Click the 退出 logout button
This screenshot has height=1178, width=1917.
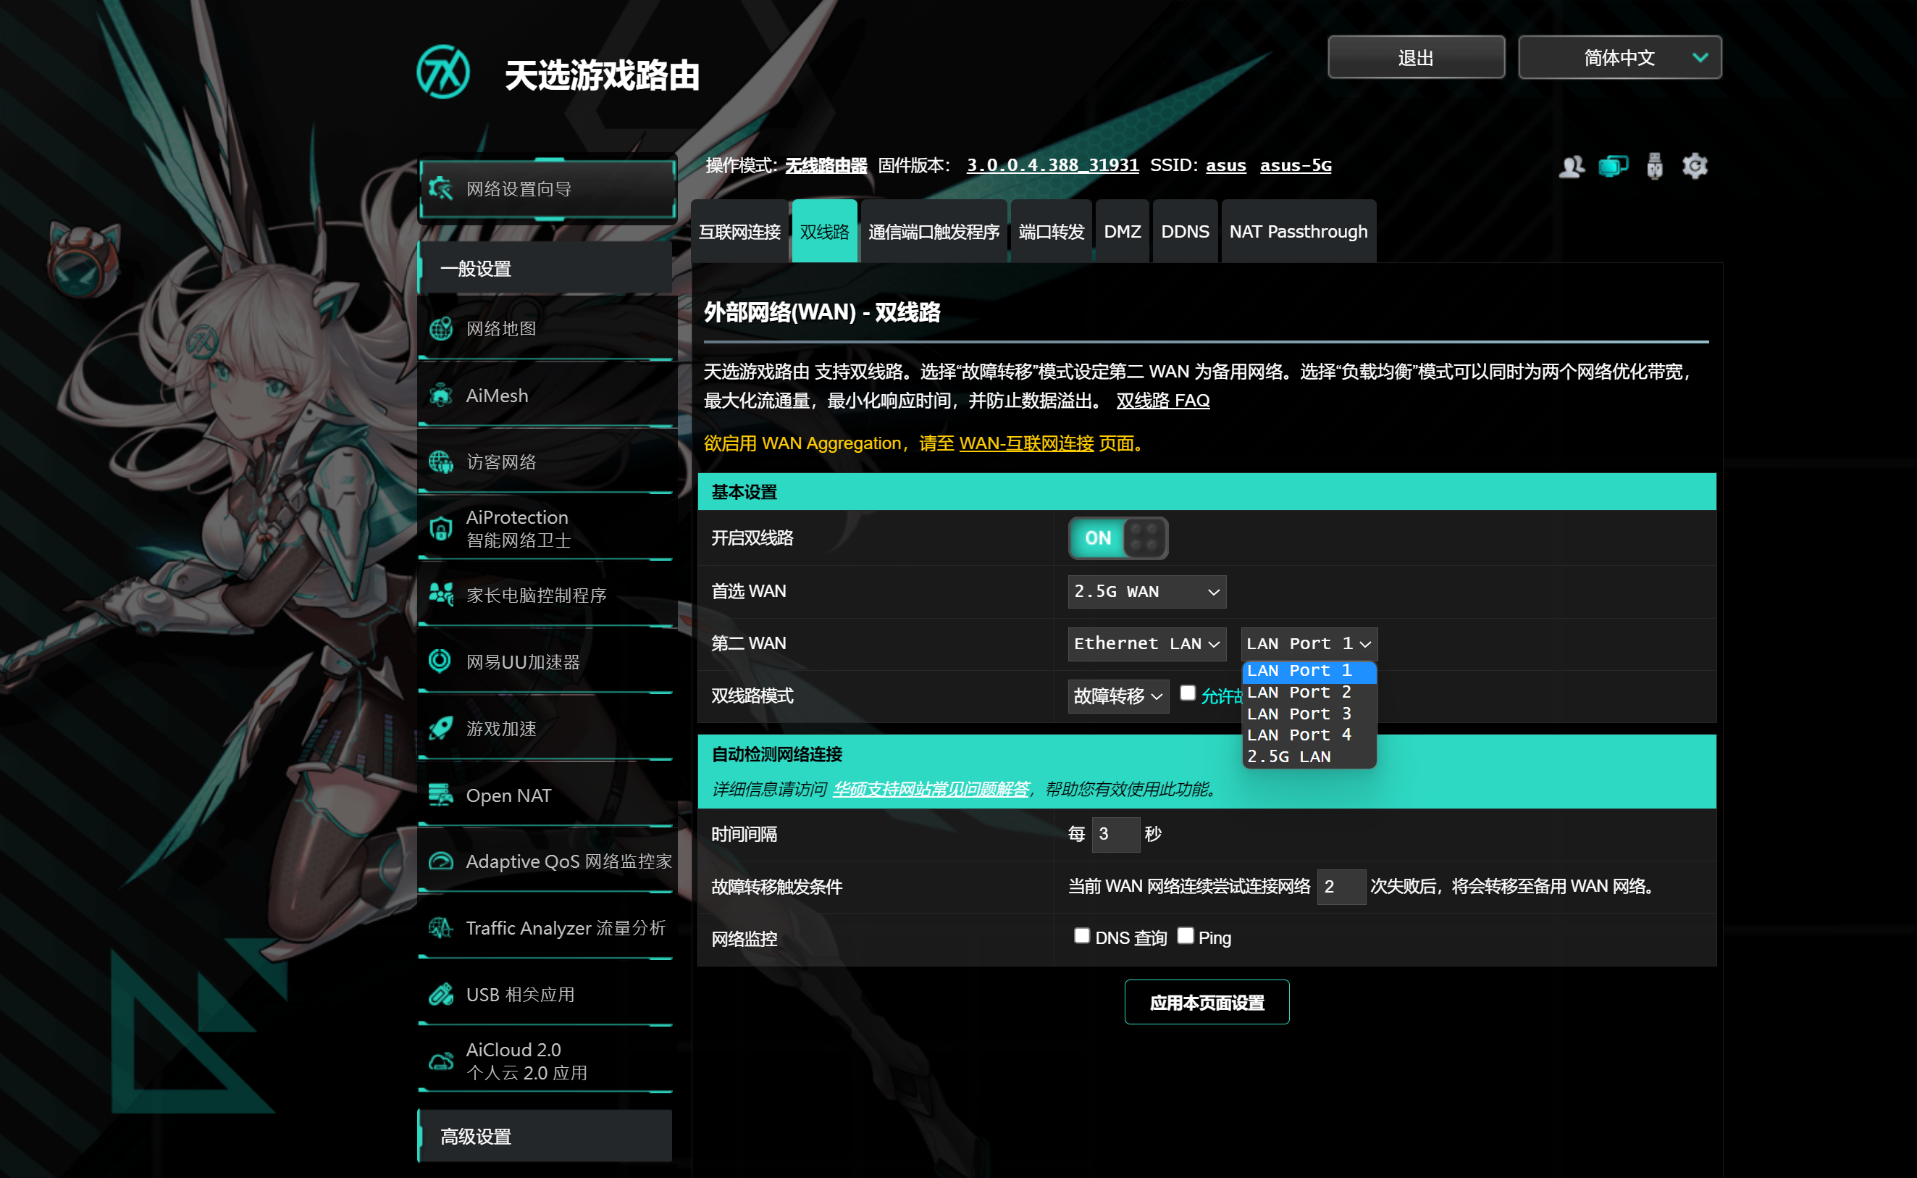click(1416, 58)
